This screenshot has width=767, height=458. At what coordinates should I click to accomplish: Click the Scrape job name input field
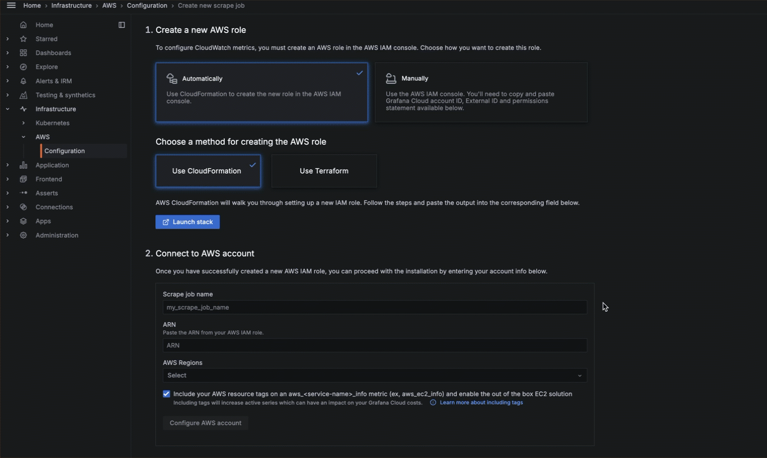(375, 307)
